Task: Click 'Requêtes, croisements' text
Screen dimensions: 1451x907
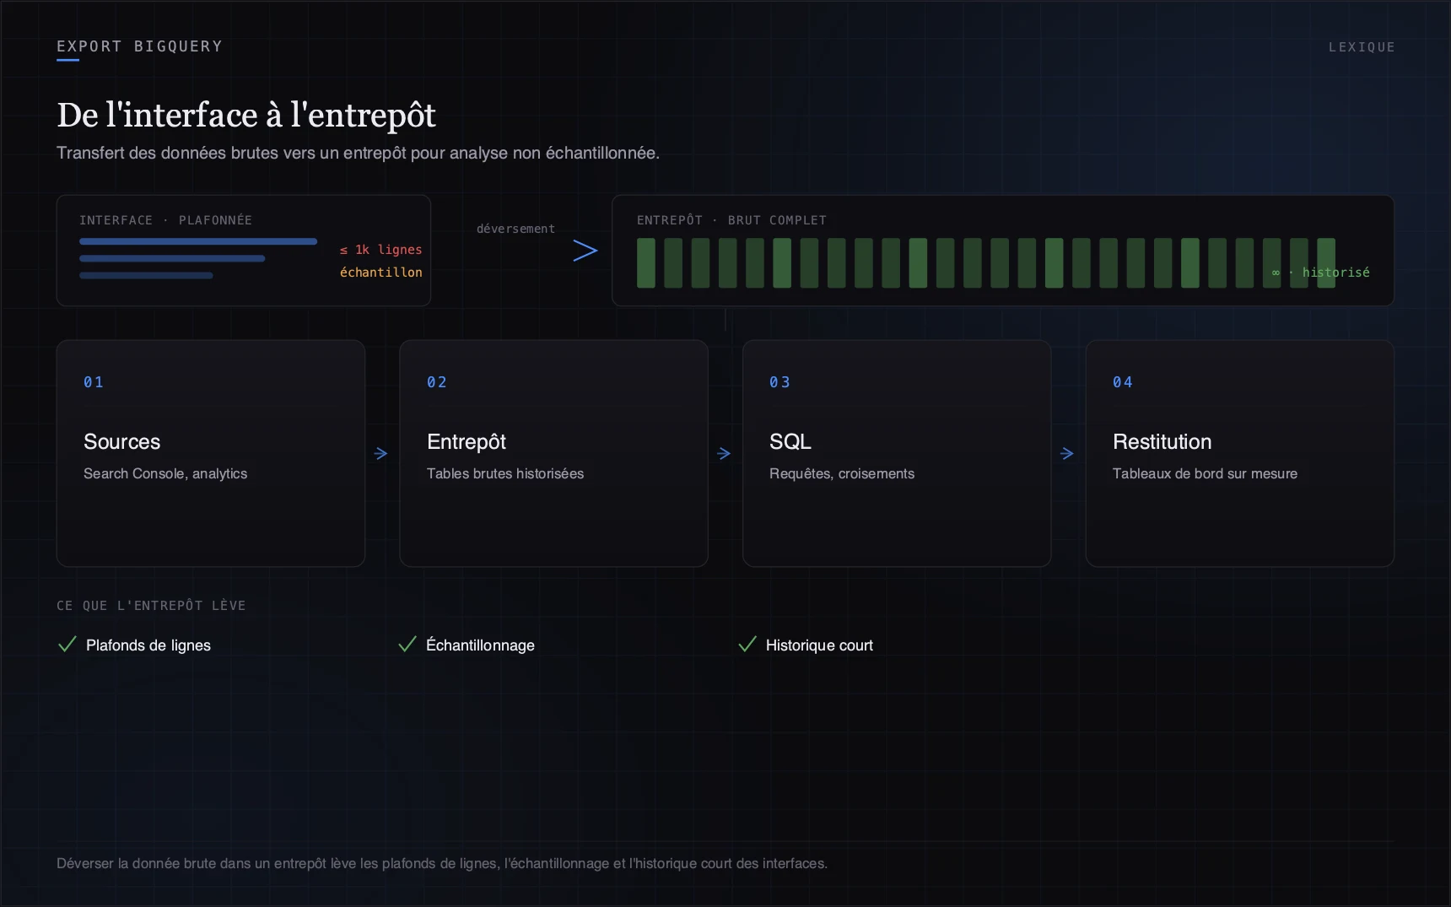Action: coord(842,473)
